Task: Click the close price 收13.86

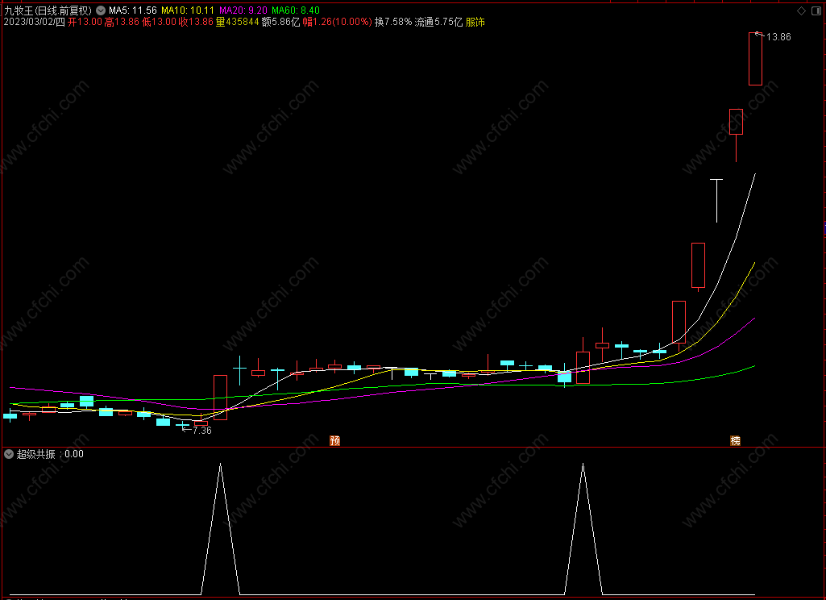Action: coord(196,22)
